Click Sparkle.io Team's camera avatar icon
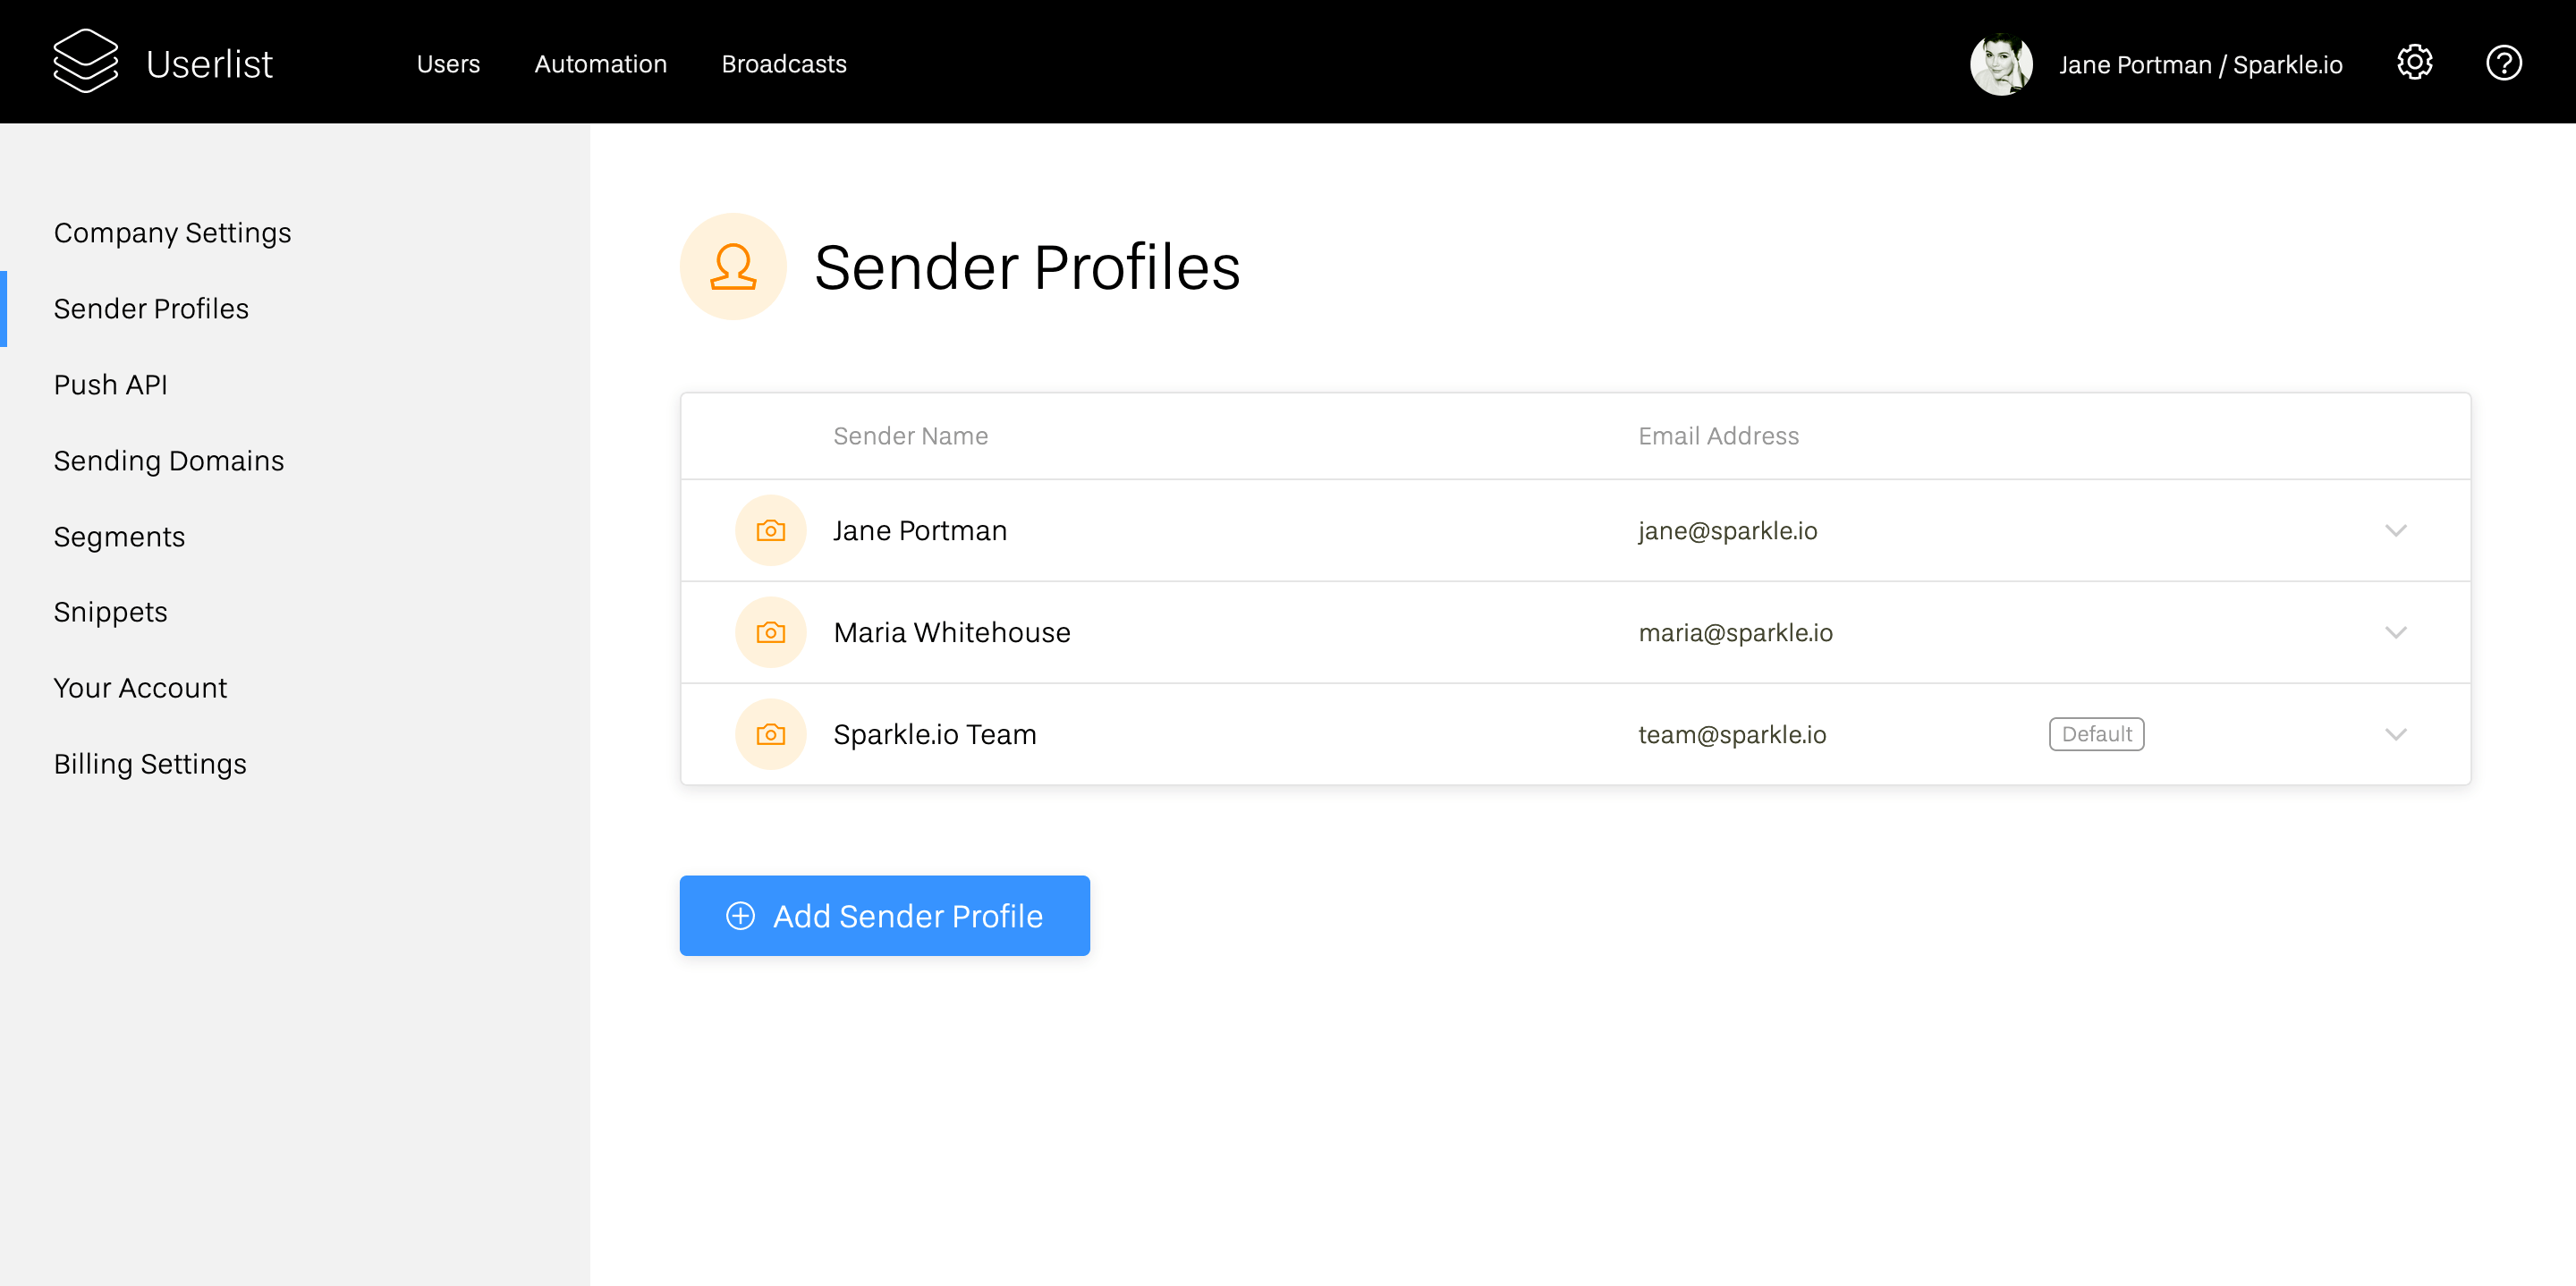This screenshot has width=2576, height=1286. point(770,734)
